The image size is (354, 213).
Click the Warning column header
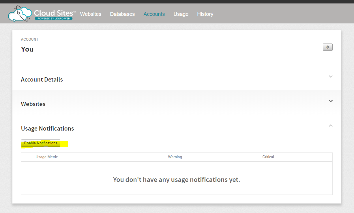[175, 157]
